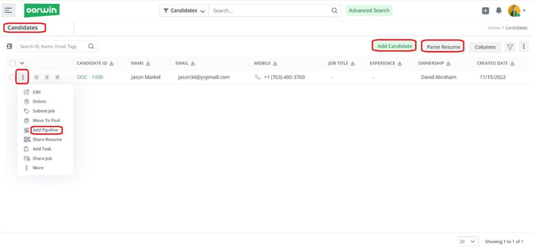
Task: Open Advanced Search
Action: coord(369,10)
